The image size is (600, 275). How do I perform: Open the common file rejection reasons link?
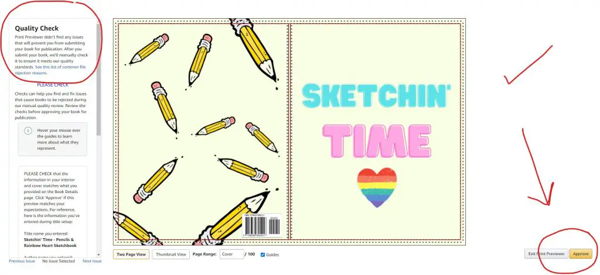pos(50,70)
